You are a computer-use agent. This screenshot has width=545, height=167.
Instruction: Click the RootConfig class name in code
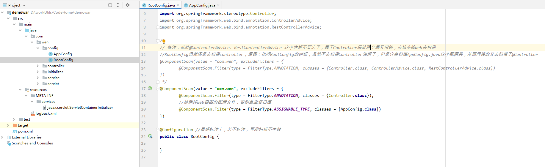[202, 137]
